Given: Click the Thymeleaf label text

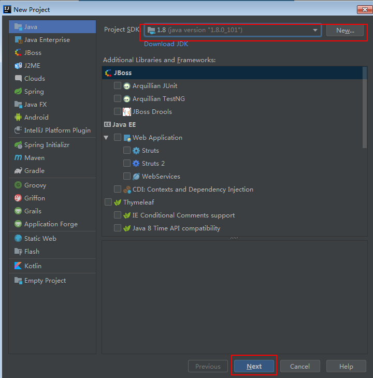Looking at the screenshot, I should click(x=139, y=202).
